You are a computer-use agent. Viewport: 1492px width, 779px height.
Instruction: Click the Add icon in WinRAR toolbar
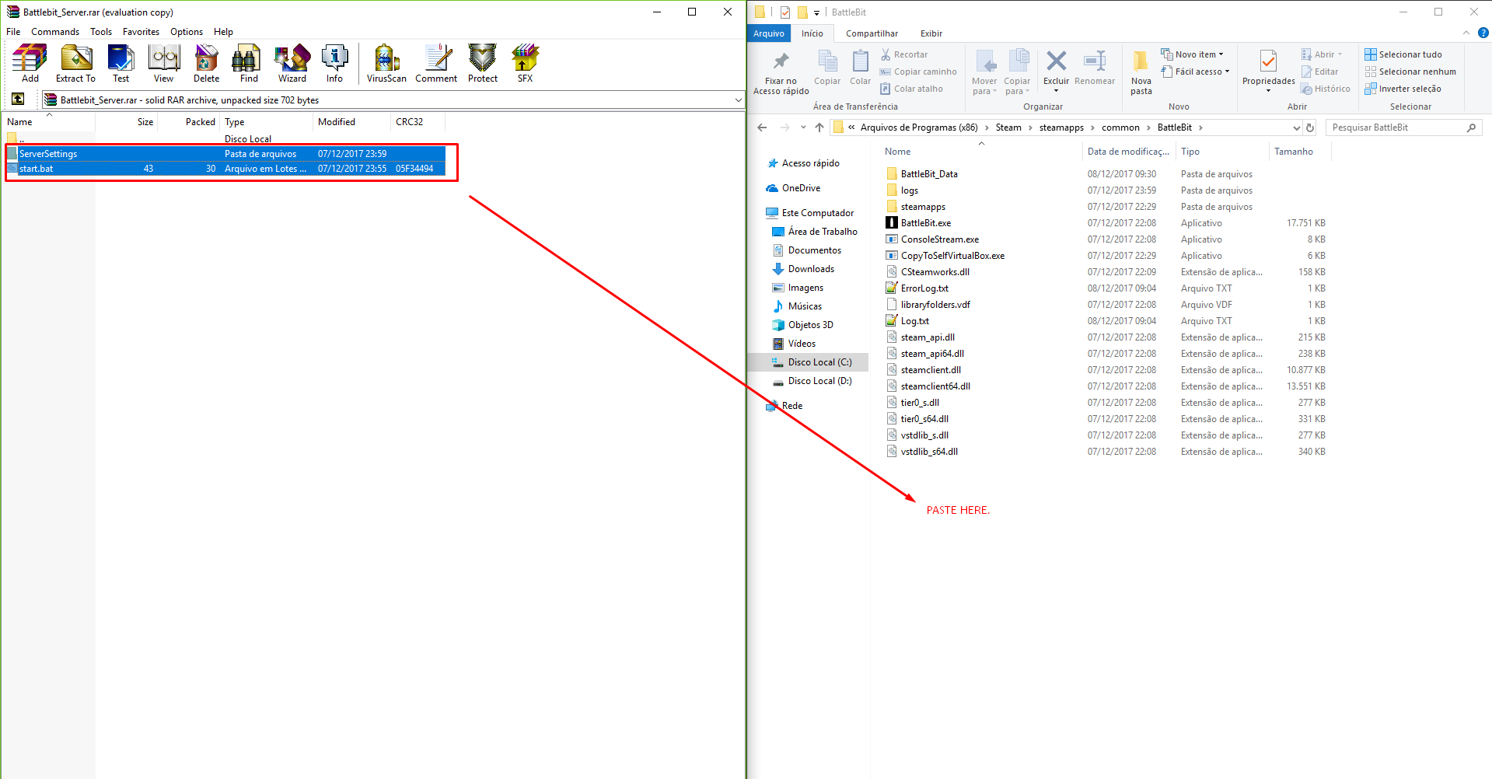[x=30, y=63]
